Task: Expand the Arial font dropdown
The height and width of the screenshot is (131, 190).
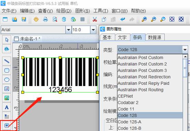Action: 68,30
